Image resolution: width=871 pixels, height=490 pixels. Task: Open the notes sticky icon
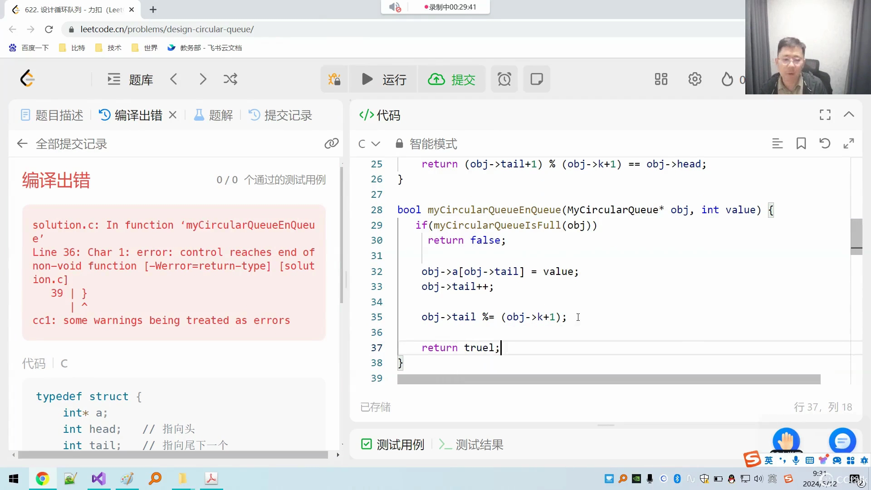tap(537, 79)
